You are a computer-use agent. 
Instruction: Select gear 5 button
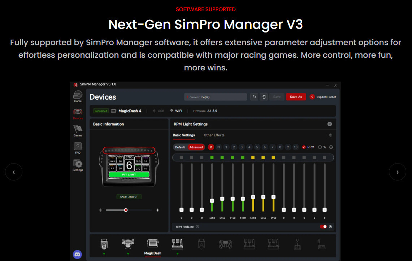coord(257,147)
